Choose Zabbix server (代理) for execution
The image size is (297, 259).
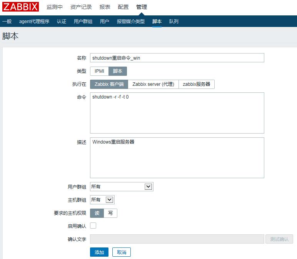(153, 84)
